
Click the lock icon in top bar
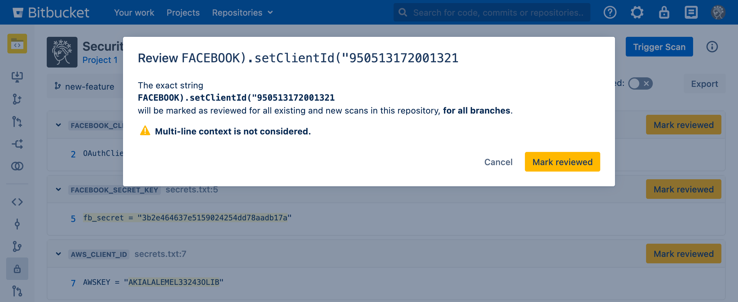(x=664, y=13)
